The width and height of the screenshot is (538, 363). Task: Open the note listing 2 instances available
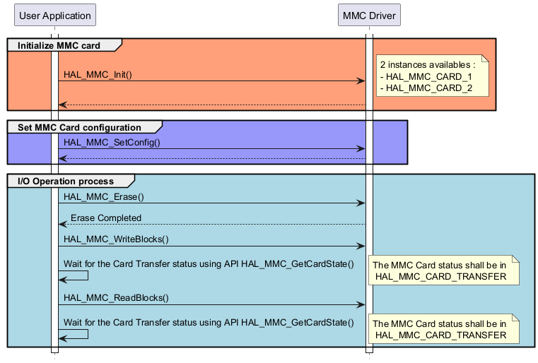tap(432, 76)
